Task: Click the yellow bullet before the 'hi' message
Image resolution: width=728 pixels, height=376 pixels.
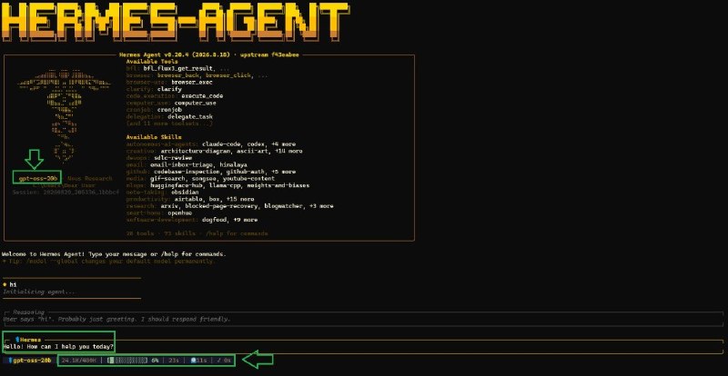Action: tap(5, 284)
